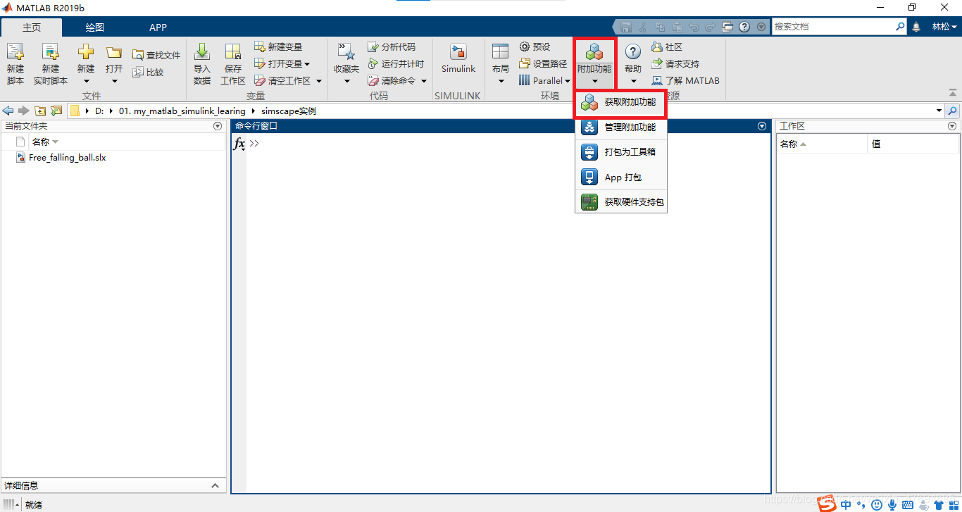
Task: Click the Value (值) column header in Workspace
Action: point(876,144)
